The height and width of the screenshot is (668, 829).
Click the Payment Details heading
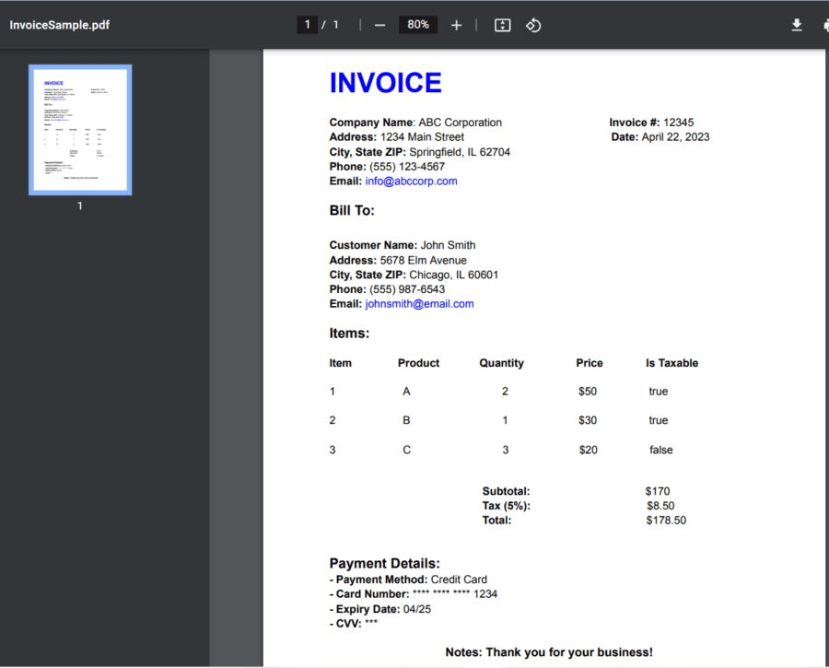point(384,564)
